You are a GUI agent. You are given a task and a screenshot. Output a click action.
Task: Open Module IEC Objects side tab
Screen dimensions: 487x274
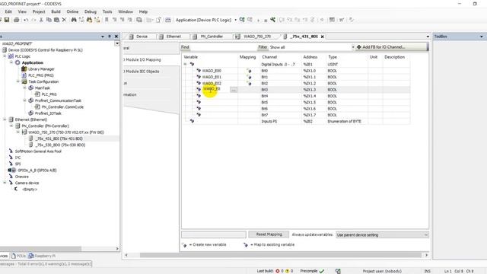point(142,72)
